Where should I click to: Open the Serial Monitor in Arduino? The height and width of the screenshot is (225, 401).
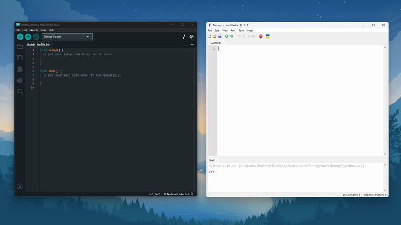click(192, 37)
